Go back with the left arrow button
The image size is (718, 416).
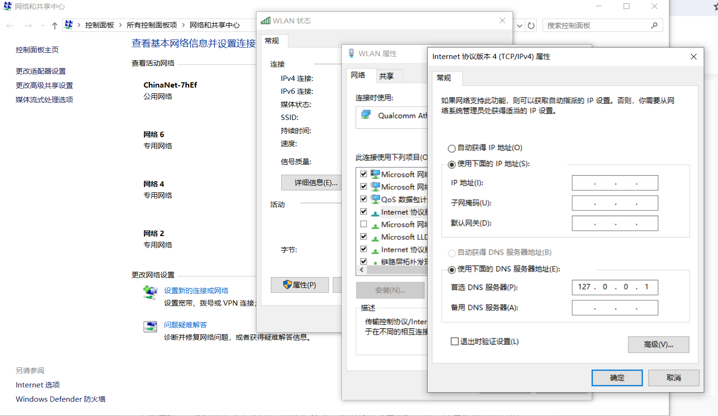(10, 26)
